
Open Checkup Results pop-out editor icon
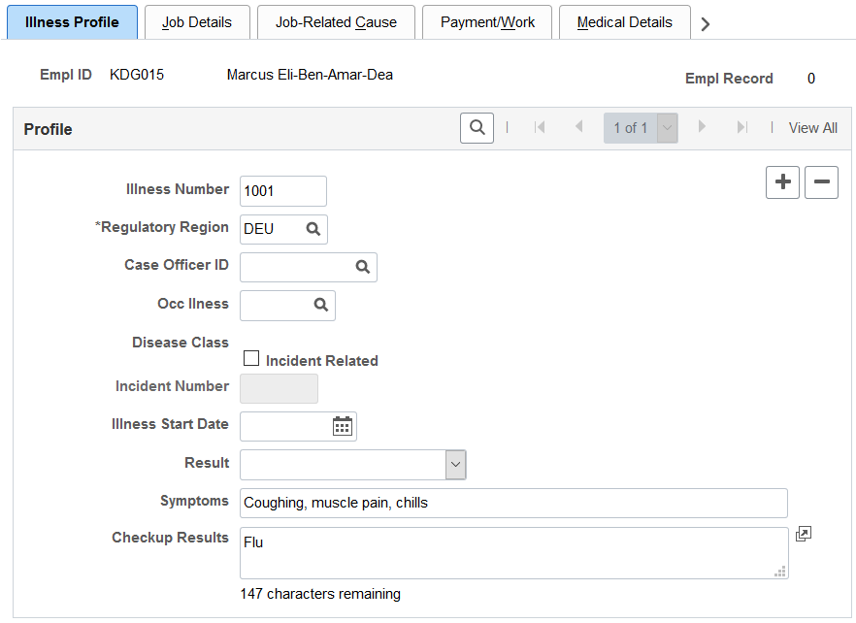(x=803, y=534)
